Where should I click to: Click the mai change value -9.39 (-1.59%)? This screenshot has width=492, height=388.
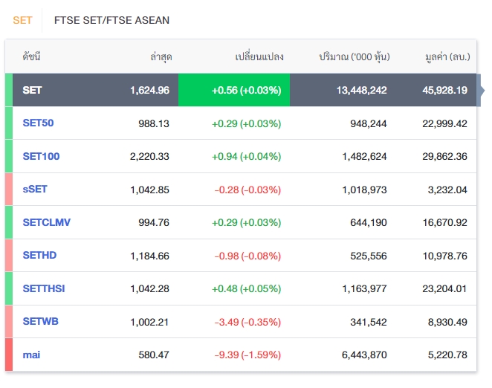coord(247,355)
